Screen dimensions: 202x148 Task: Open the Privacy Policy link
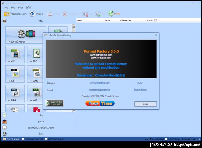tap(140, 90)
